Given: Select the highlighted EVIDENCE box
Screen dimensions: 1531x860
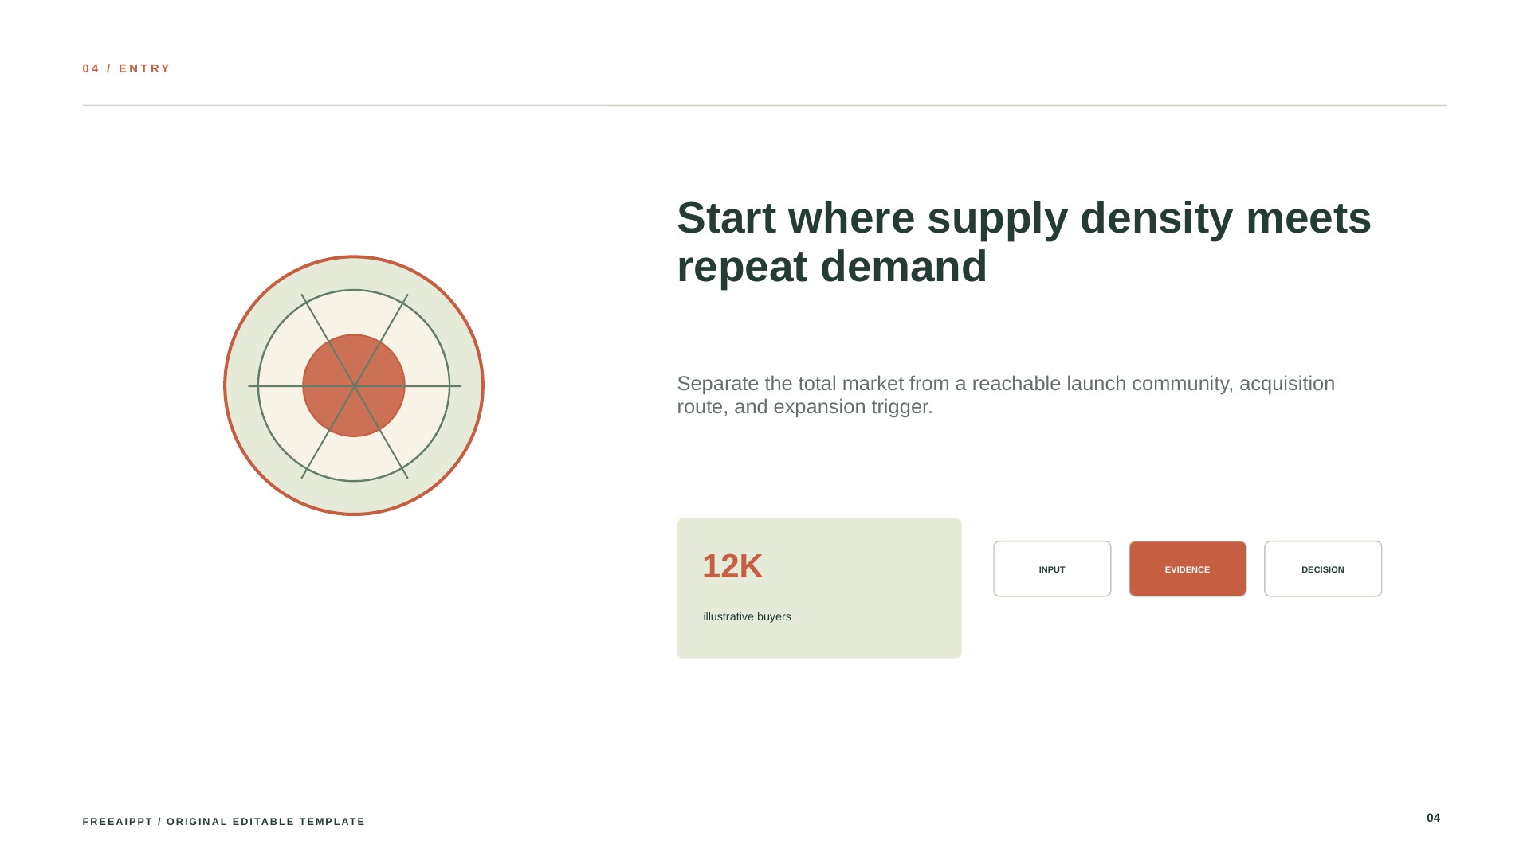Looking at the screenshot, I should tap(1188, 569).
